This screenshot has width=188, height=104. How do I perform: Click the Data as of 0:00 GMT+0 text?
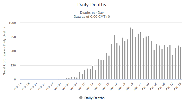click(92, 17)
